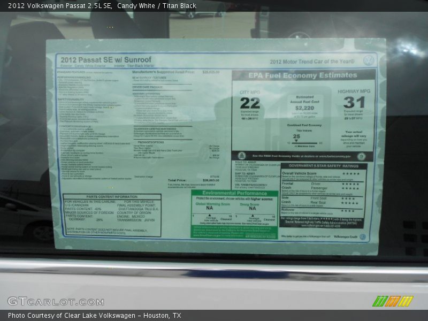
Task: Click the Smog Score NA value
Action: pos(252,209)
